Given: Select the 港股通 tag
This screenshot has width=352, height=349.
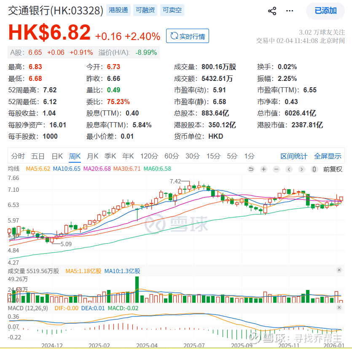Looking at the screenshot, I should coord(118,10).
